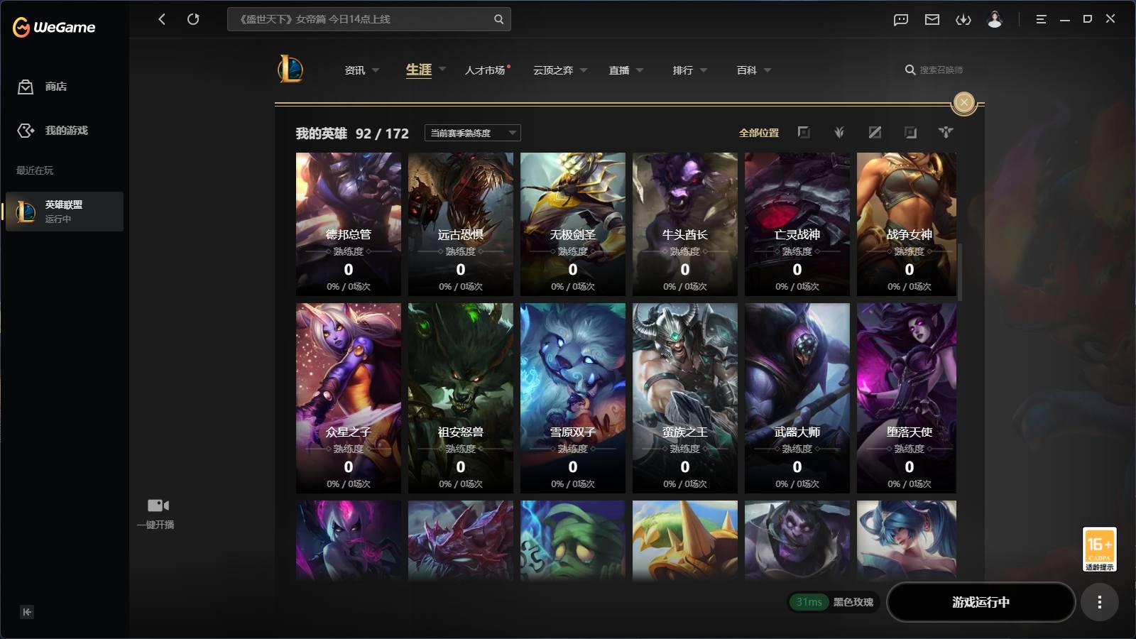Screen dimensions: 1136x639
Task: Select 英雄联盟 running game entry
Action: pos(65,212)
